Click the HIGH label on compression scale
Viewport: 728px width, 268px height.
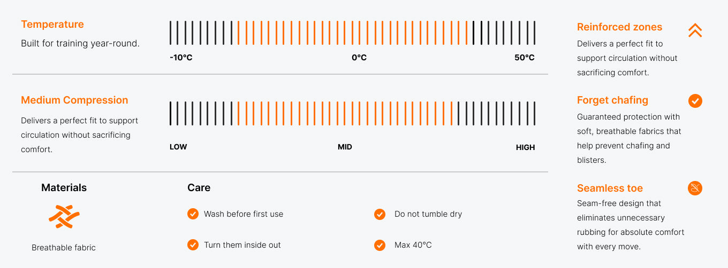point(525,147)
